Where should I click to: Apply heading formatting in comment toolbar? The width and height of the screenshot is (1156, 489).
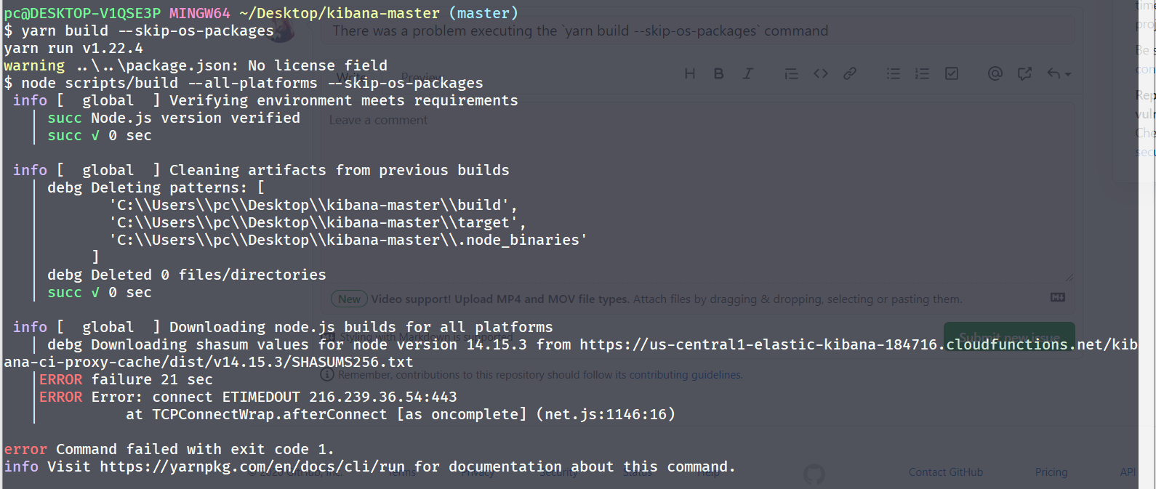pos(689,73)
